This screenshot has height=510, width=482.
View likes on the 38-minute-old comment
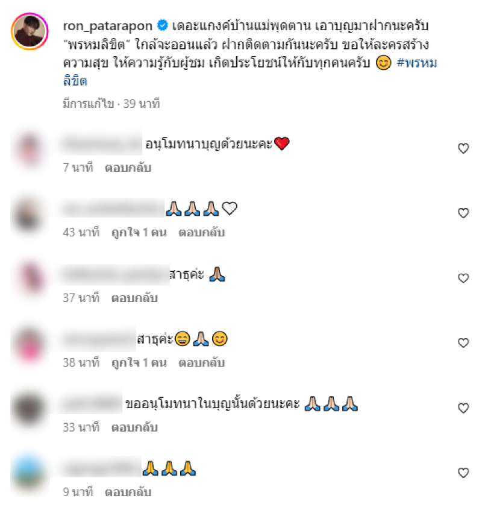(x=139, y=363)
